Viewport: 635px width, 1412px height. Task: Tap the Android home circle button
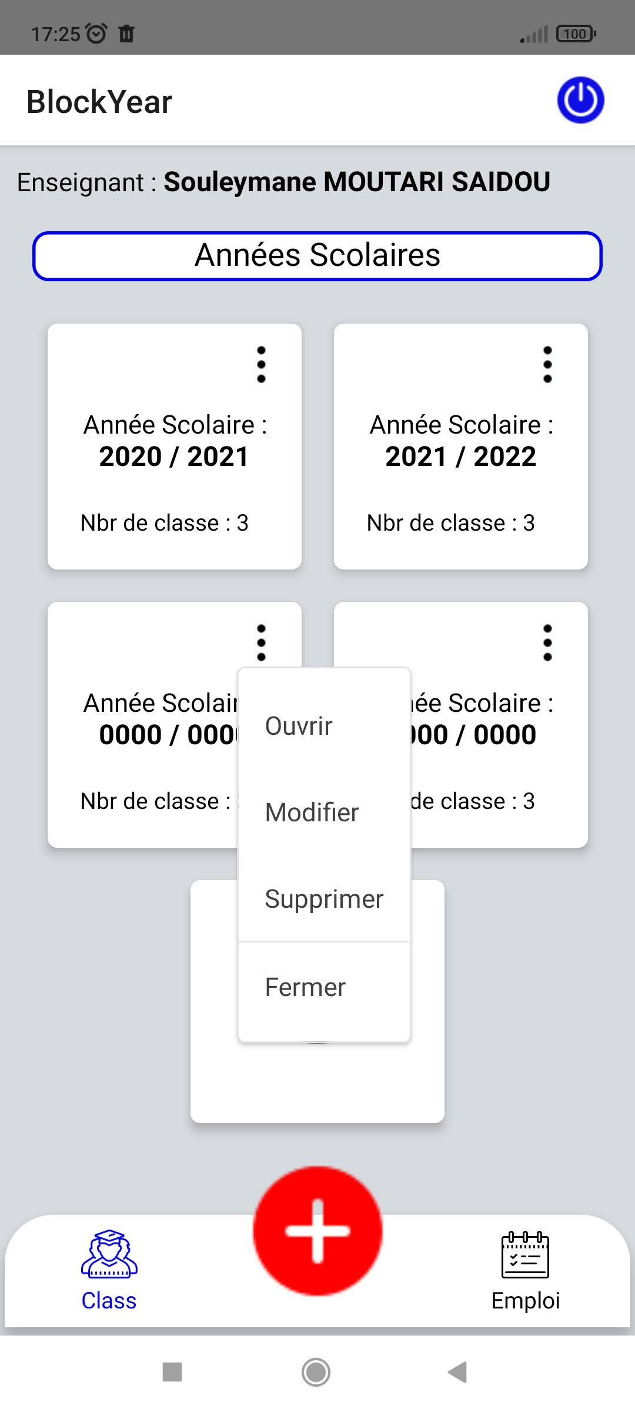coord(316,1372)
